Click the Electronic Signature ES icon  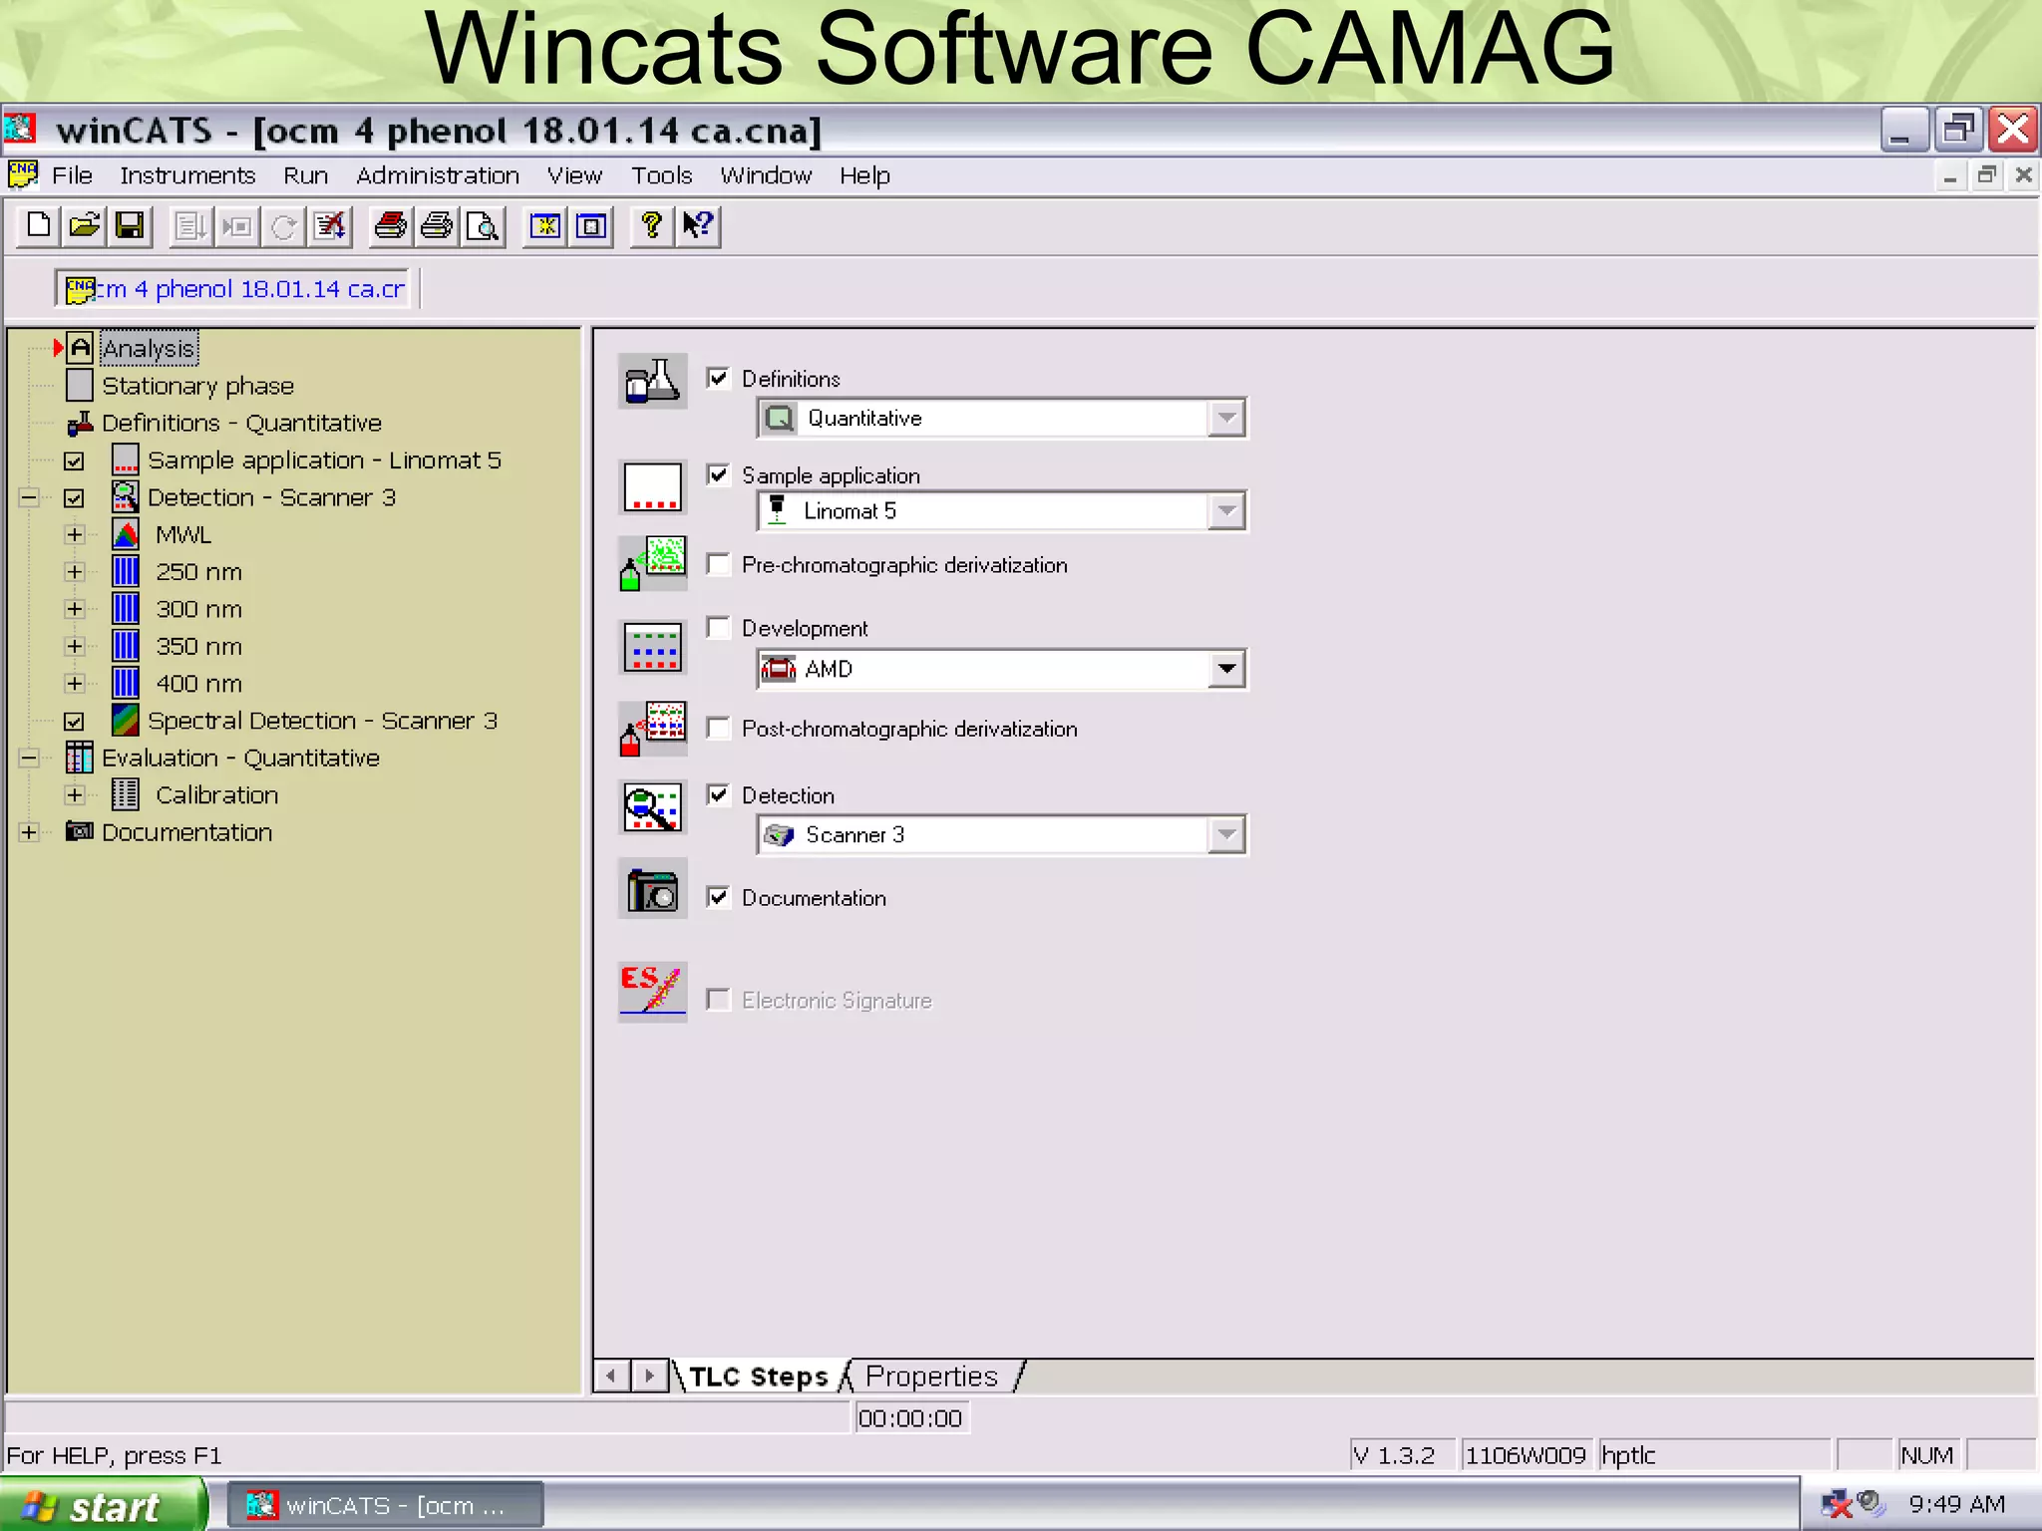pos(652,992)
